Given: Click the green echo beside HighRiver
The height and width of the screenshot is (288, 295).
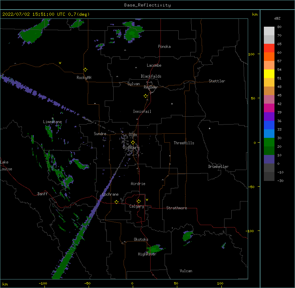Looking at the screenshot, I should (x=155, y=249).
